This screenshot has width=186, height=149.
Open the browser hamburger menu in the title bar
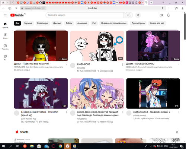(x=163, y=3)
